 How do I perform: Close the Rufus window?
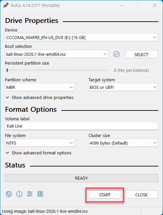click(154, 5)
